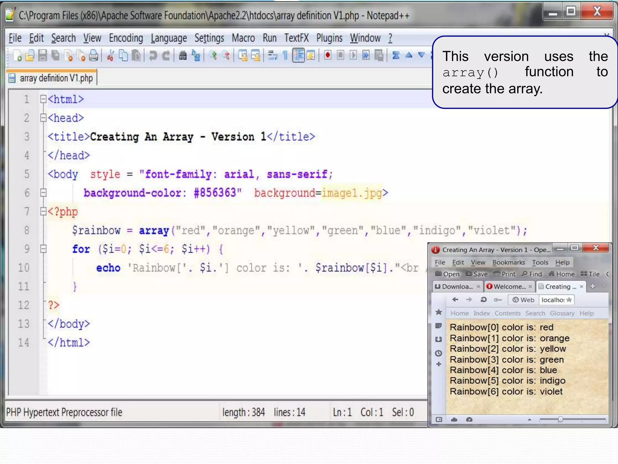The image size is (618, 464).
Task: Toggle Show All Characters pilcrow icon
Action: (x=285, y=56)
